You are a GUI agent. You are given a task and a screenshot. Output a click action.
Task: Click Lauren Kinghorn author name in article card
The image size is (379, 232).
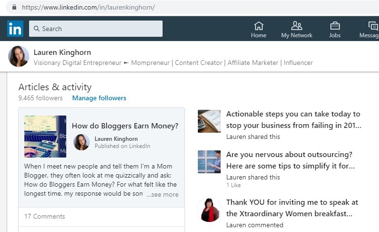click(x=116, y=139)
